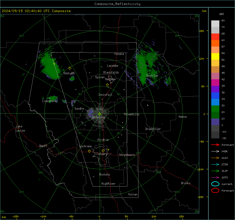The height and width of the screenshot is (220, 235).
Task: Click the RockyMH label
Action: (69, 73)
